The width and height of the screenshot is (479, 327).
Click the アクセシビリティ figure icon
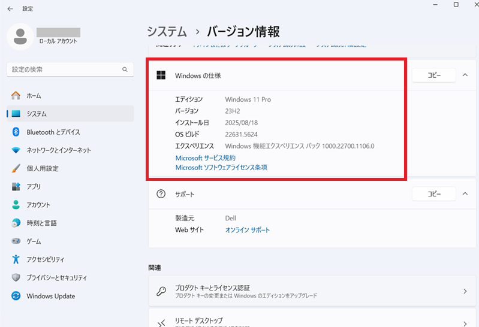pos(16,259)
